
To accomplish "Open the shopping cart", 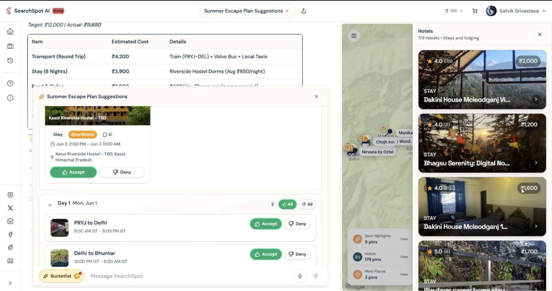I will click(475, 11).
